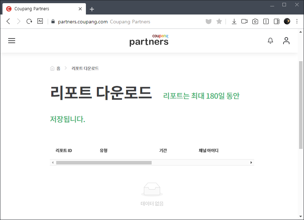Click the 채널 아이디 column header
Image resolution: width=304 pixels, height=220 pixels.
[x=209, y=151]
